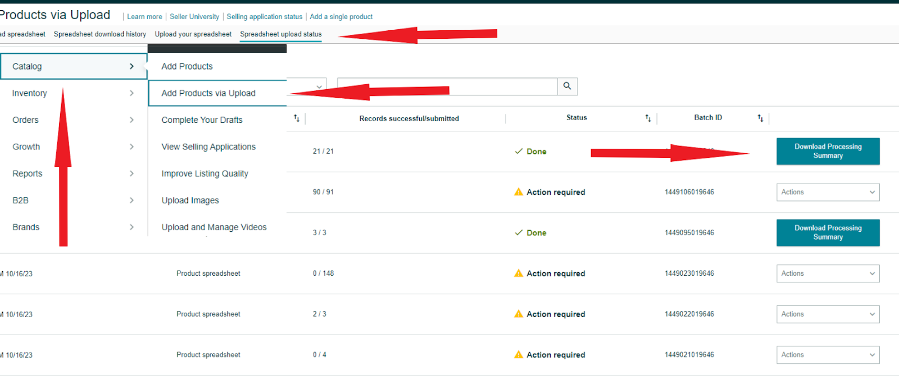Expand the B2B menu chevron
This screenshot has width=899, height=384.
131,200
